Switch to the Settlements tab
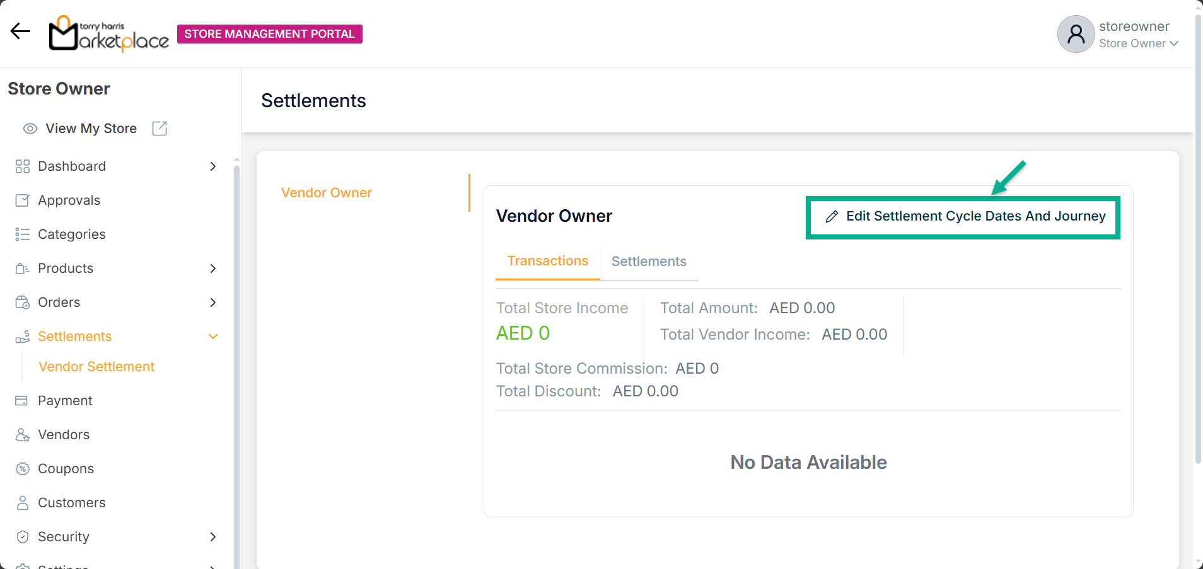Image resolution: width=1203 pixels, height=569 pixels. pos(649,262)
